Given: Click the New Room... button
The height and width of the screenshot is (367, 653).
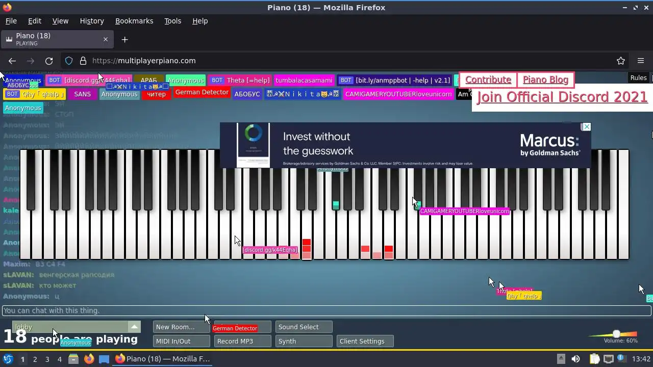Looking at the screenshot, I should click(181, 327).
